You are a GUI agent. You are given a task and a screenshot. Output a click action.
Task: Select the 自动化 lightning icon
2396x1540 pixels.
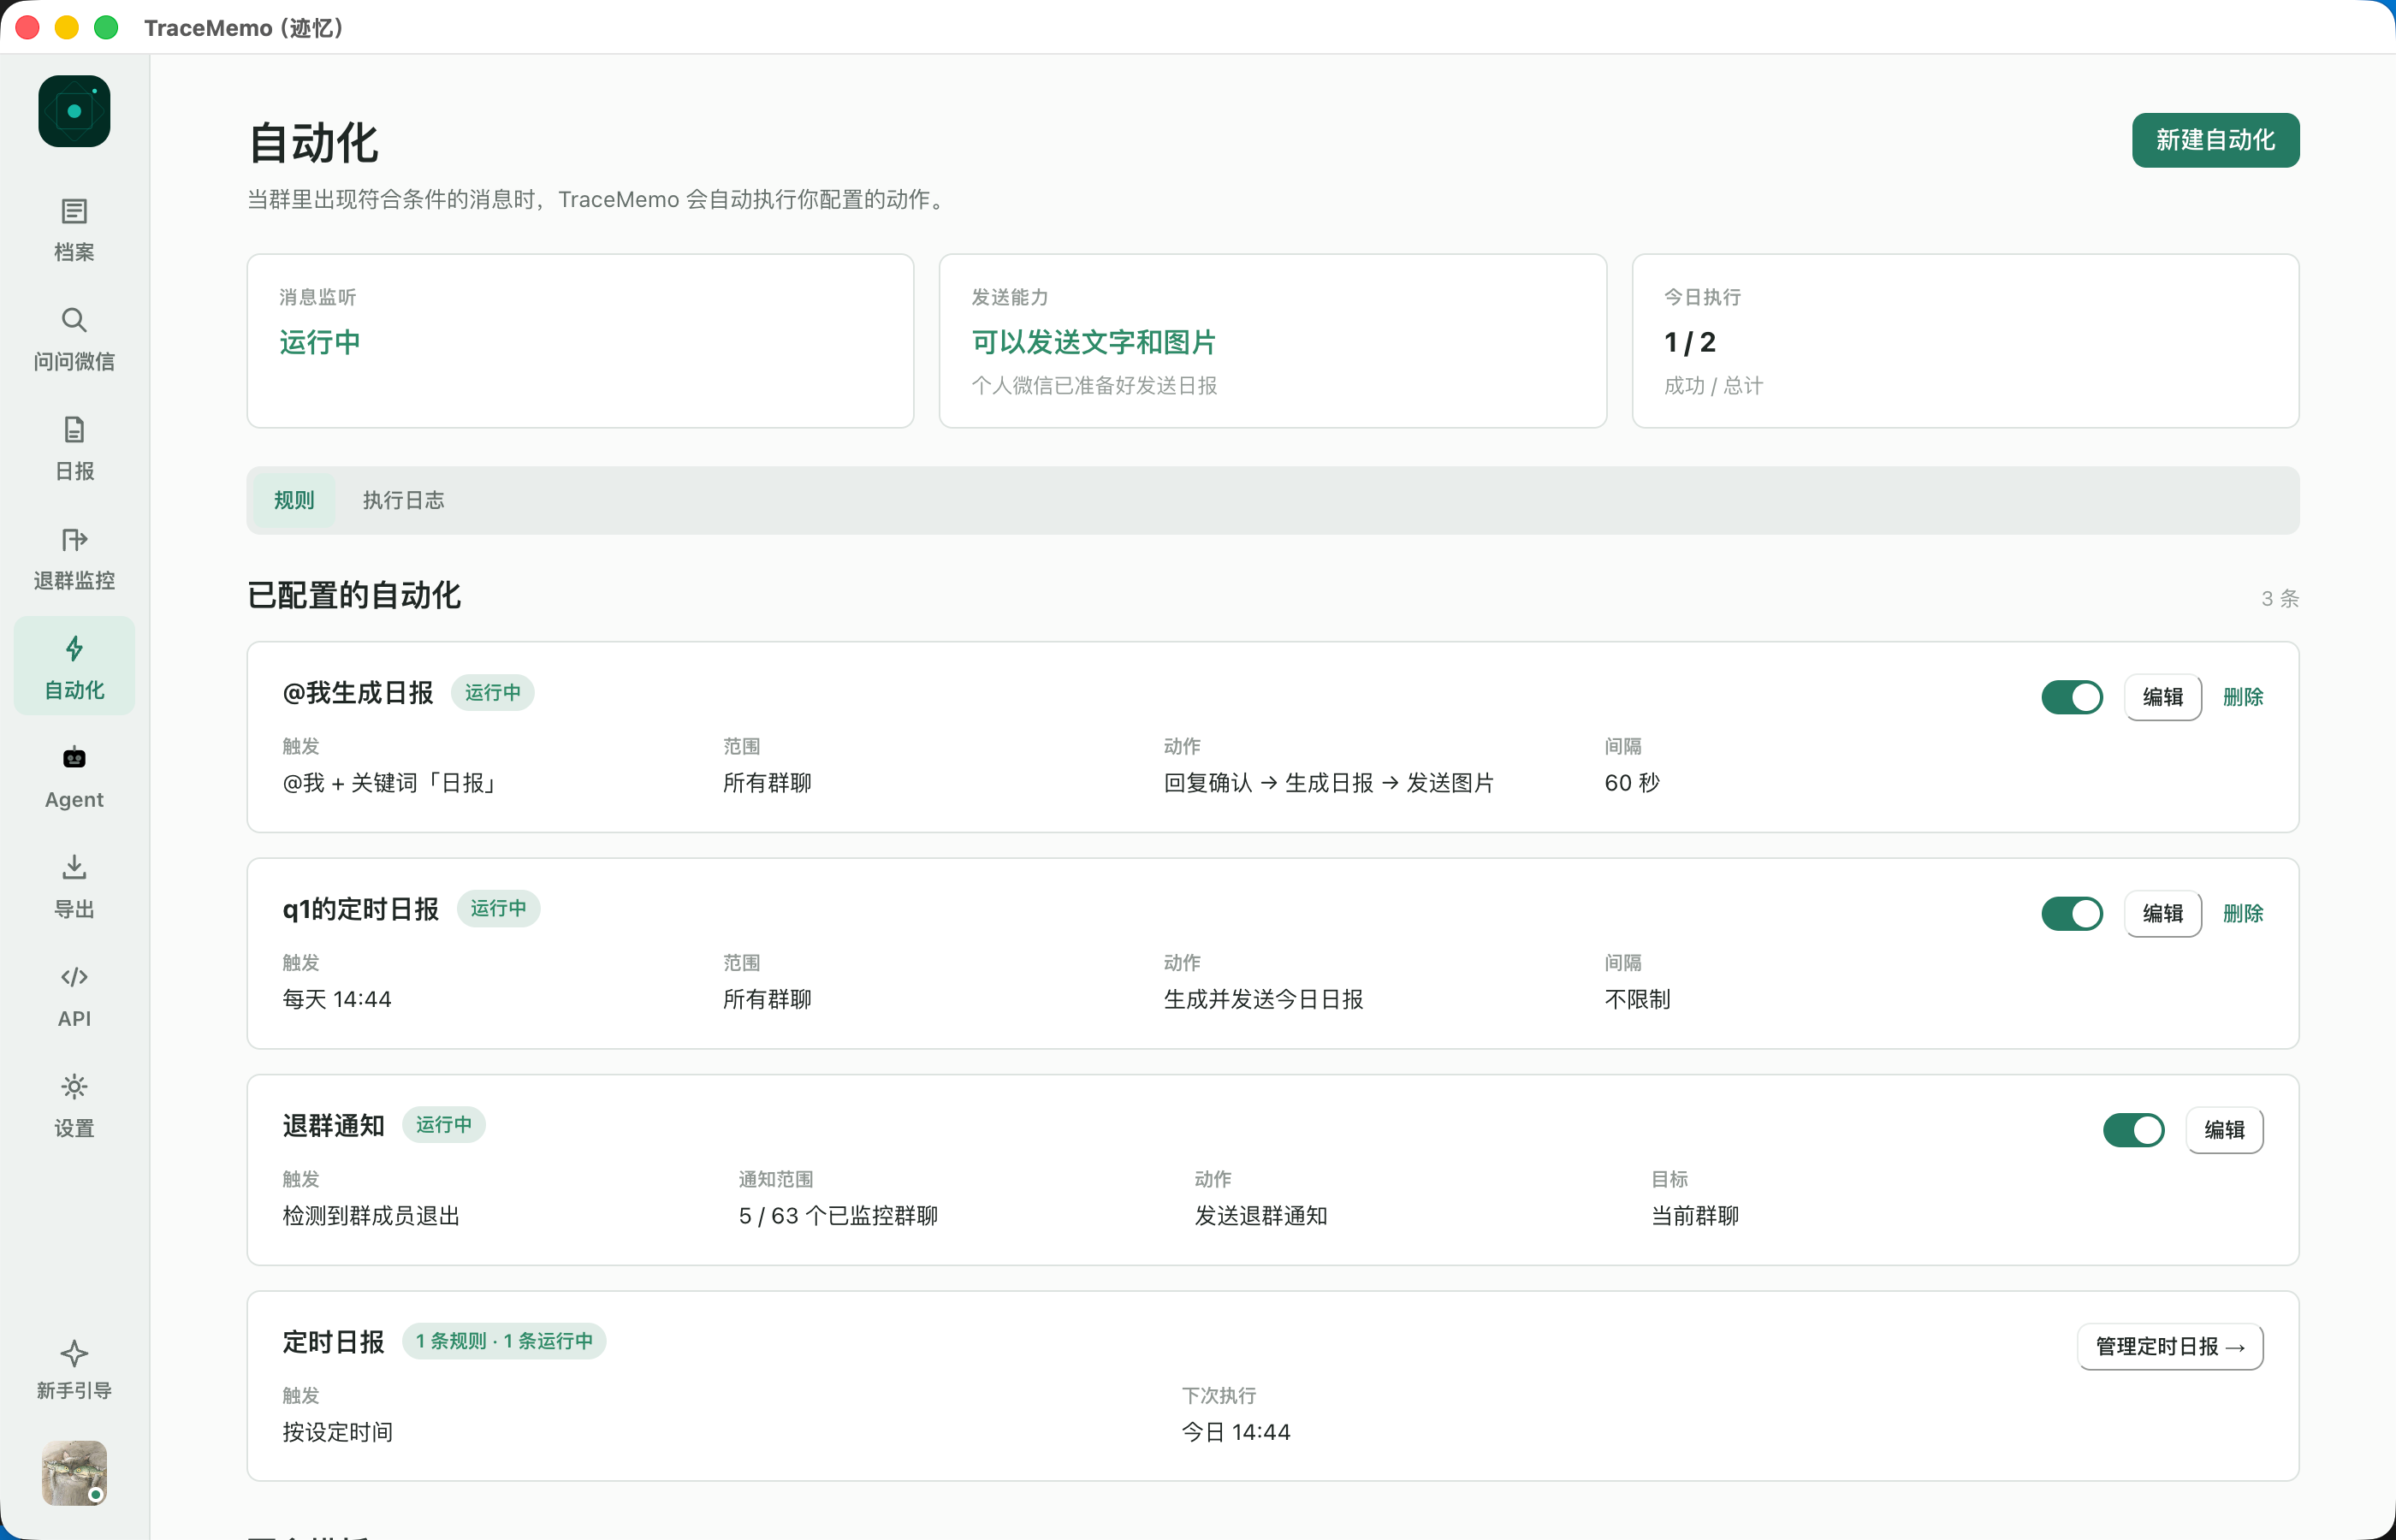(x=74, y=649)
